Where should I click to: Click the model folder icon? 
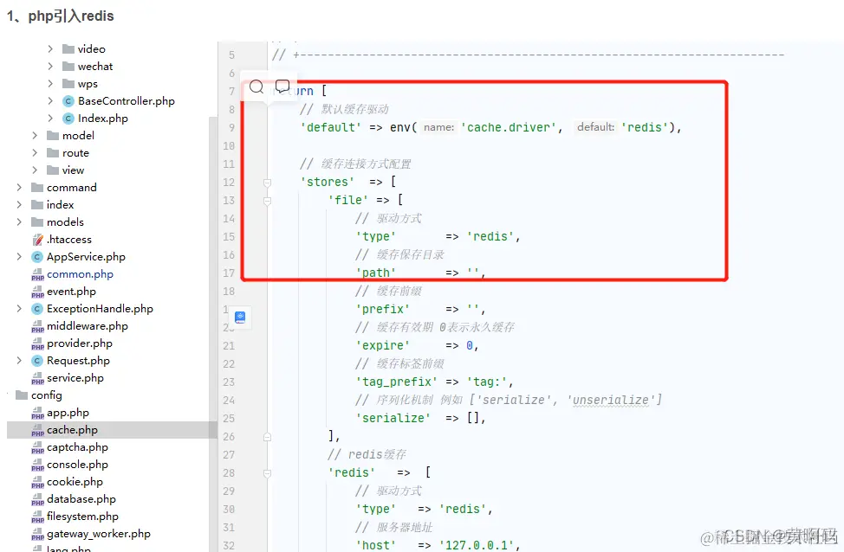53,136
